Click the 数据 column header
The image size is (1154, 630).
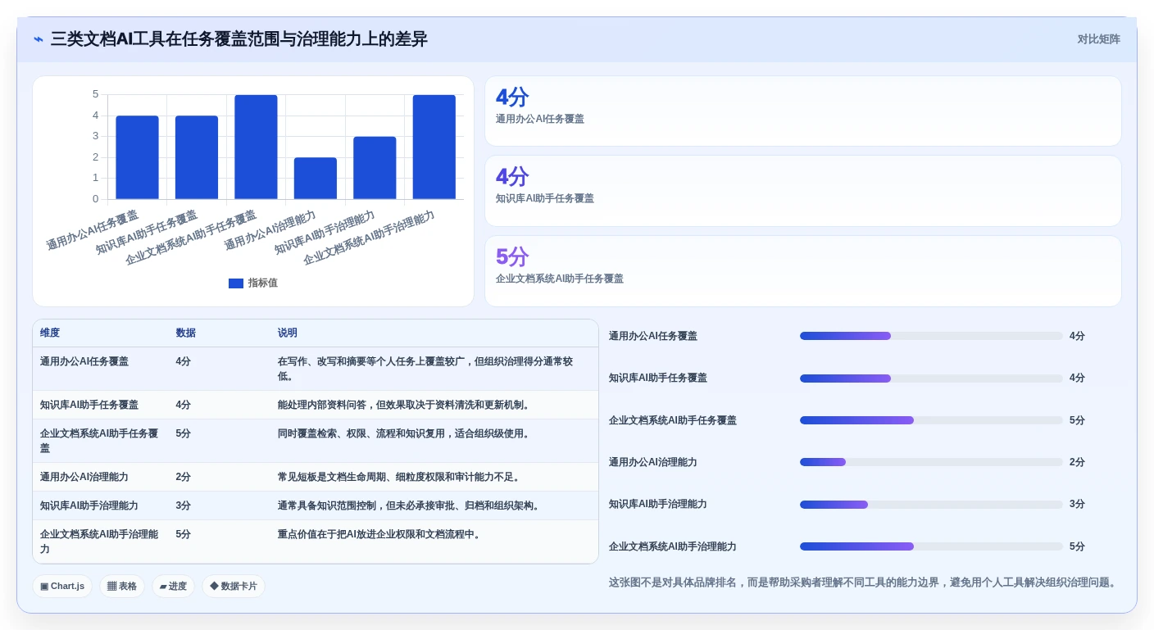click(185, 333)
